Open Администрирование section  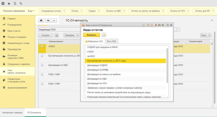[x=17, y=88]
